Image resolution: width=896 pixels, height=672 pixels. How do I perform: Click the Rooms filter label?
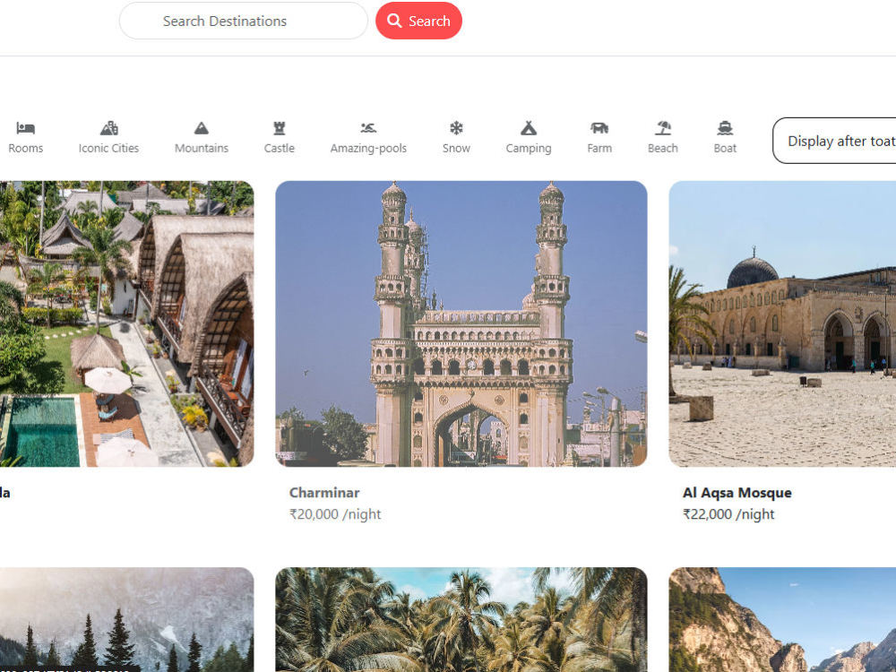(x=26, y=148)
